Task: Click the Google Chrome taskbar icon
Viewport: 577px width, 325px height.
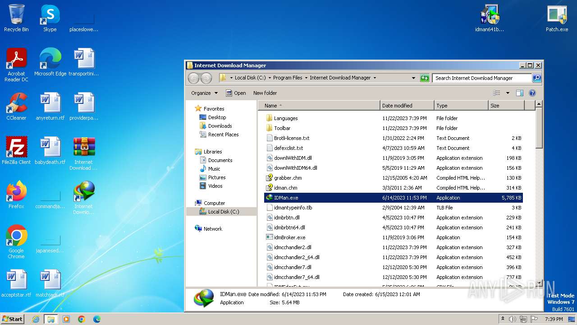Action: point(82,319)
